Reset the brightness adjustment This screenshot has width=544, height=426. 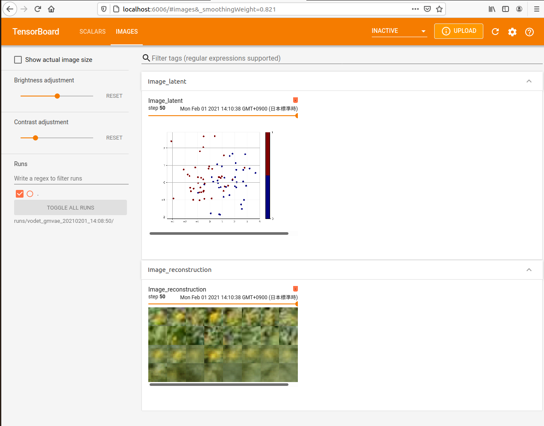114,96
